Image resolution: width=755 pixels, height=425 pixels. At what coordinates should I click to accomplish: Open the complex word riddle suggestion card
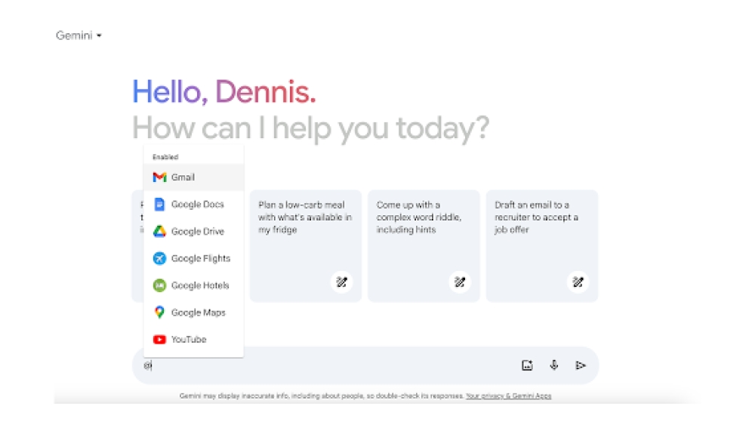click(424, 246)
